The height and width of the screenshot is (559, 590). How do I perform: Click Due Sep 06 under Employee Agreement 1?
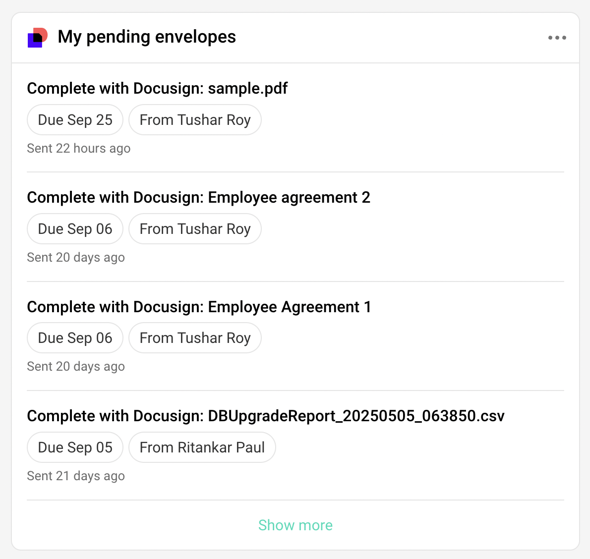coord(75,338)
